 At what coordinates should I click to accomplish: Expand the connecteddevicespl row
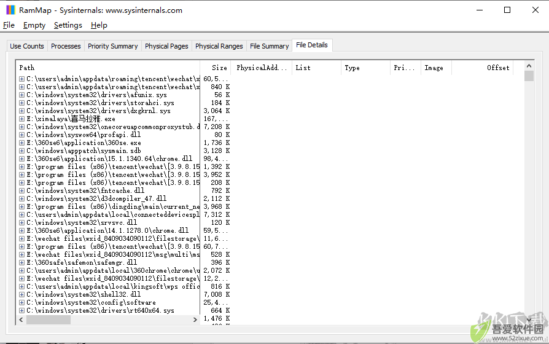[21, 215]
